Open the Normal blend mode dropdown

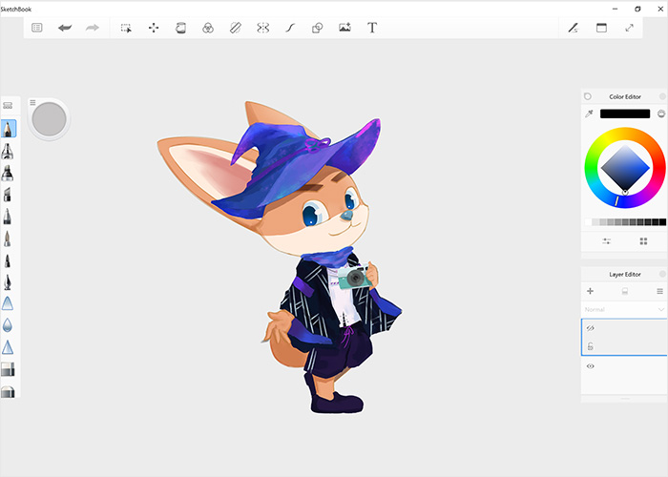[x=624, y=310]
